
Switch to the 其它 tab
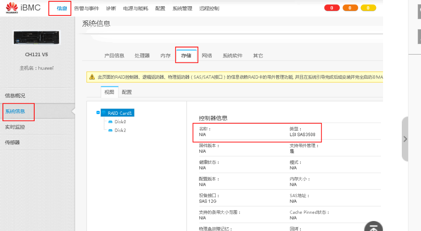tap(258, 55)
